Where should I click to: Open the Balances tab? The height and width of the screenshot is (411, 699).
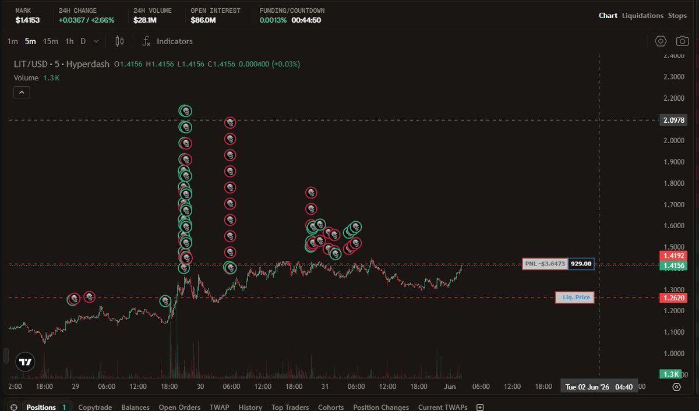(x=135, y=408)
